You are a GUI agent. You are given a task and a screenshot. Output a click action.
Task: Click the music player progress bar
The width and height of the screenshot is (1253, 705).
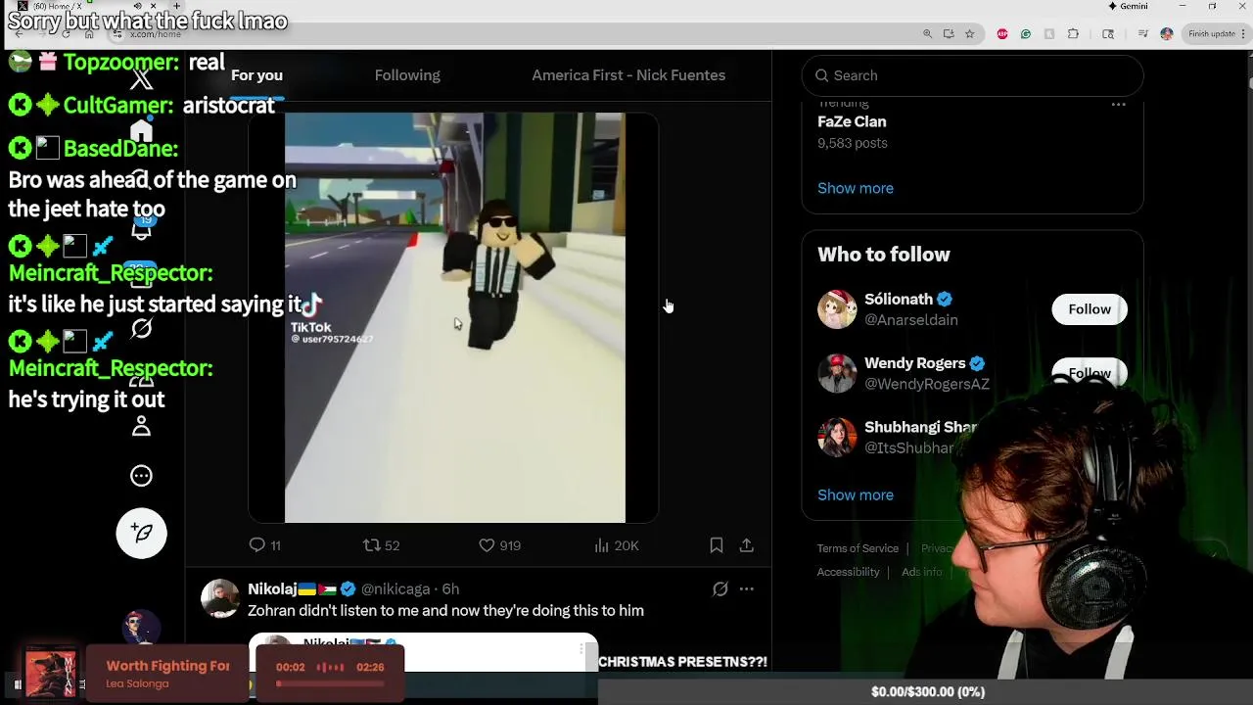click(329, 683)
